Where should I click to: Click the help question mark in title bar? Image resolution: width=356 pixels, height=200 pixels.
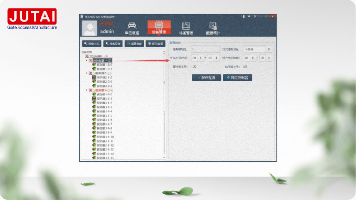click(x=255, y=17)
